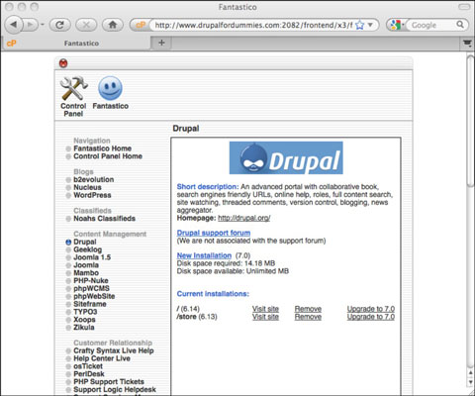
Task: Open a new tab with plus button
Action: click(161, 43)
